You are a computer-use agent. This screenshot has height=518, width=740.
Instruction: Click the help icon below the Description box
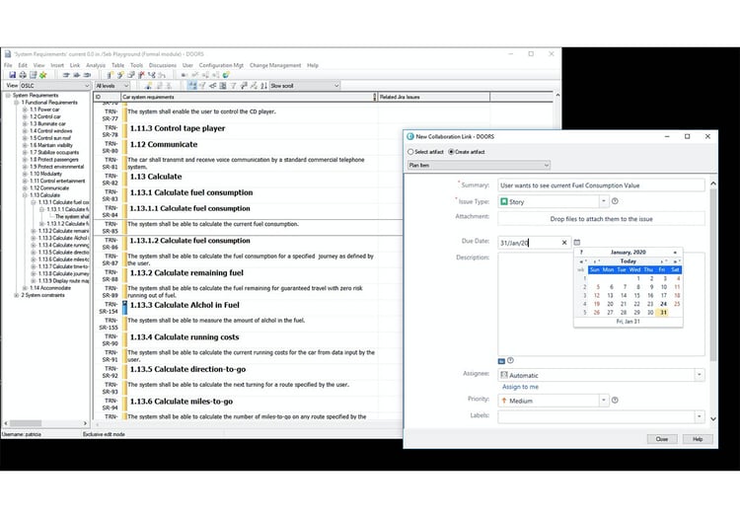[511, 361]
